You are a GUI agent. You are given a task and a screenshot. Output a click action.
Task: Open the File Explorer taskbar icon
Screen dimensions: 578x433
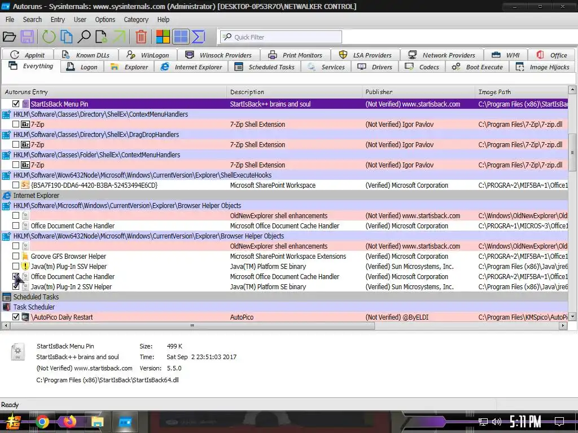point(97,422)
